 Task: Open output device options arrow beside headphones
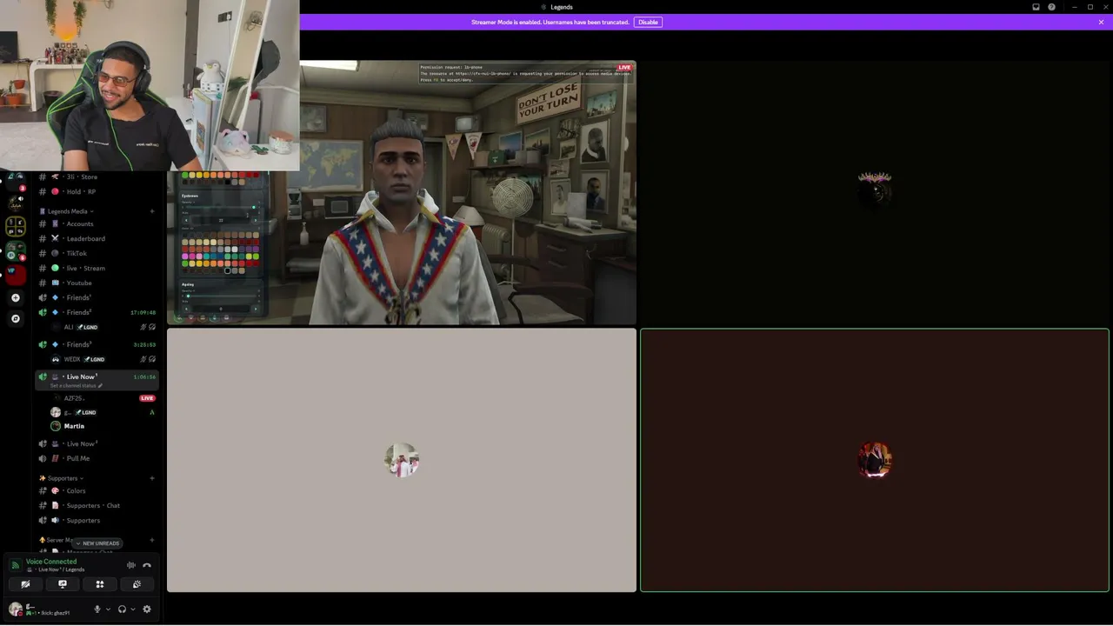132,609
